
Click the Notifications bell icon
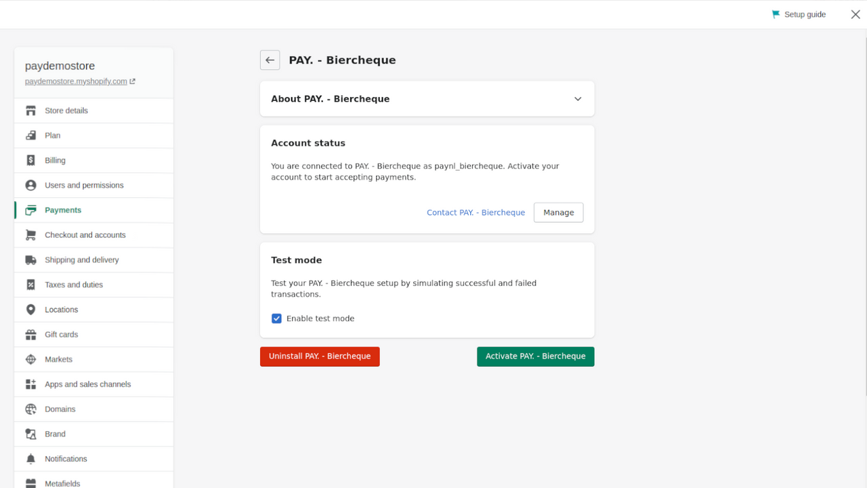coord(30,459)
